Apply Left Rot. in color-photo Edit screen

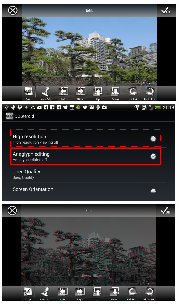[132, 93]
